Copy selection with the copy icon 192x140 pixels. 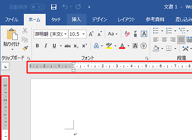click(x=25, y=40)
